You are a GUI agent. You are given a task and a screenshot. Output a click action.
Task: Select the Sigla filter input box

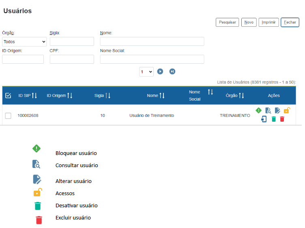point(72,41)
